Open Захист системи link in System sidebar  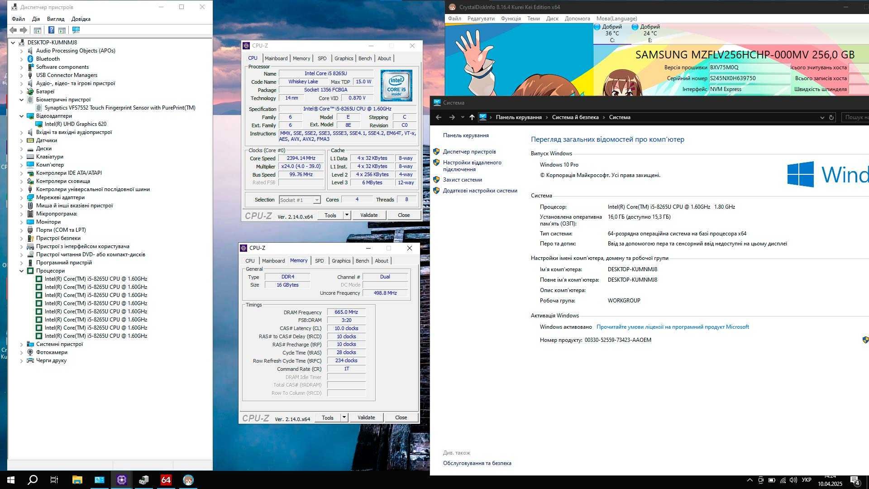coord(462,180)
